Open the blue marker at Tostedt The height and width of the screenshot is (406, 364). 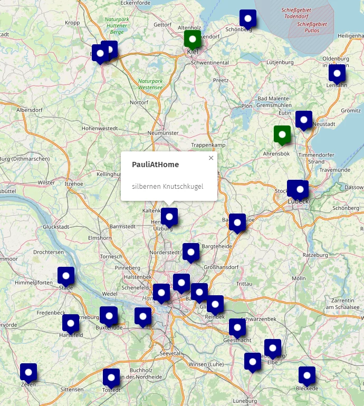[111, 377]
